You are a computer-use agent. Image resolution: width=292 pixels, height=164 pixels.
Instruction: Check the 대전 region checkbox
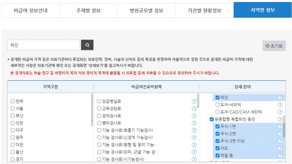(x=13, y=145)
